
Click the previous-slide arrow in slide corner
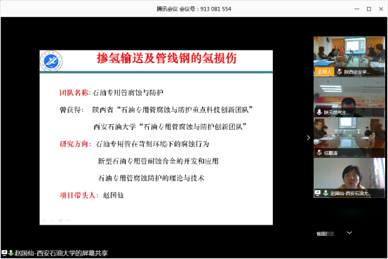point(44,220)
